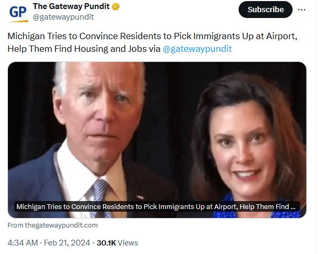Click the gold verified badge
The height and width of the screenshot is (254, 319).
(115, 6)
